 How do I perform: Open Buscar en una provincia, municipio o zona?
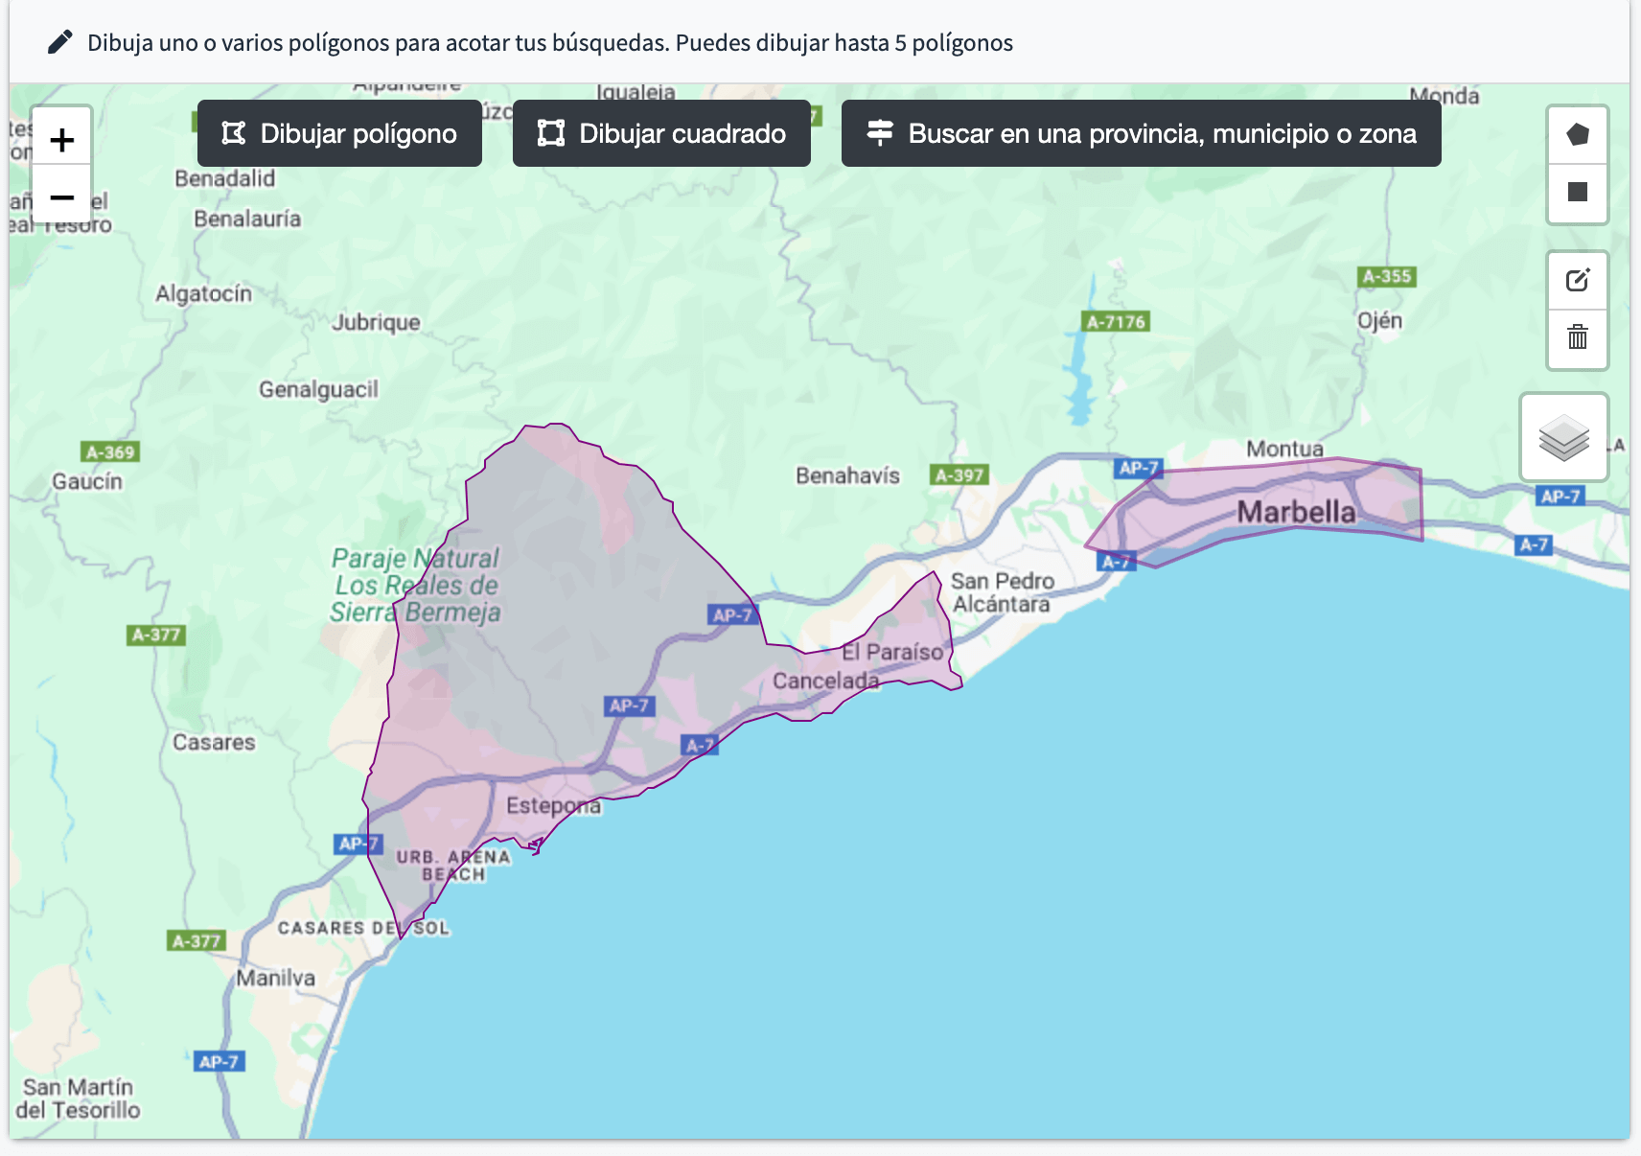pyautogui.click(x=1141, y=133)
